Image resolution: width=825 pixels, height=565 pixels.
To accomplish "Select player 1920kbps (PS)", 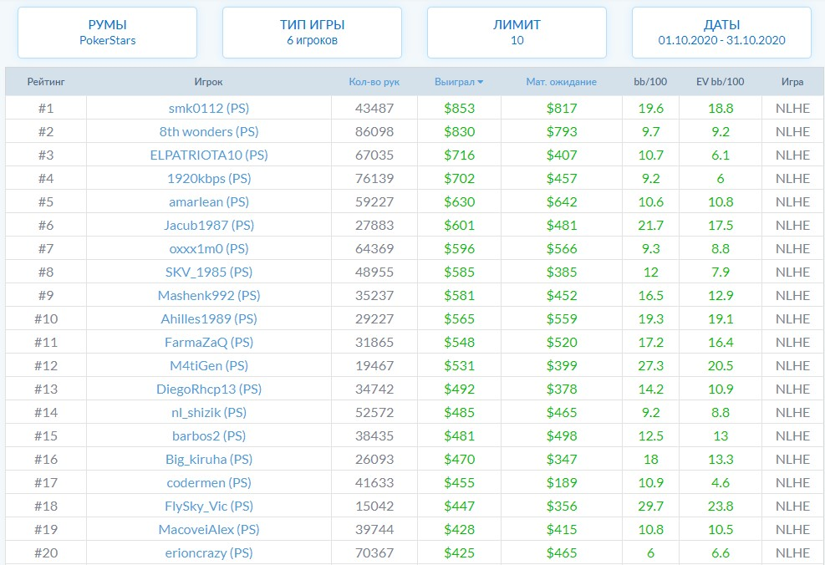I will click(x=208, y=179).
